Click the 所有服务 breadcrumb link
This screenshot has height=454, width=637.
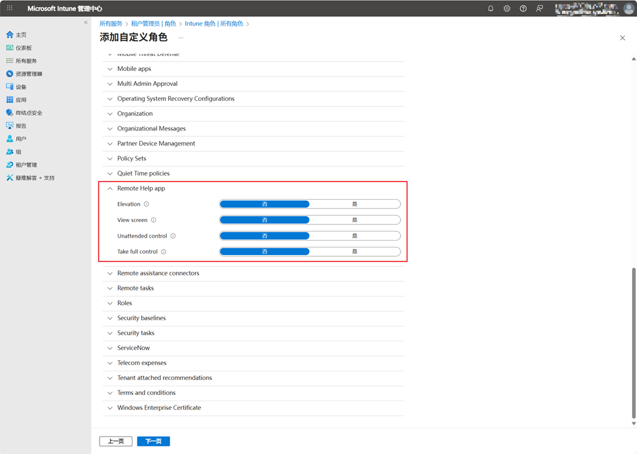(111, 24)
